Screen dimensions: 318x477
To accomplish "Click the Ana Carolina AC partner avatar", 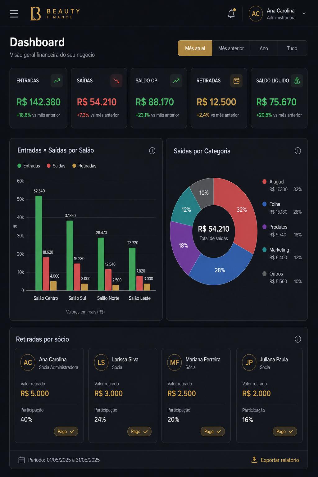I will pyautogui.click(x=28, y=362).
